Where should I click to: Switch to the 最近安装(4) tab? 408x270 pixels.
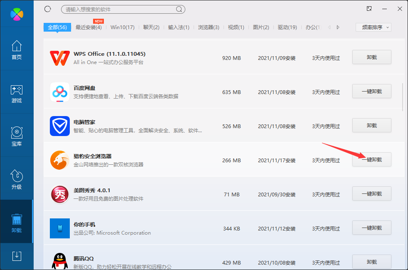[88, 27]
